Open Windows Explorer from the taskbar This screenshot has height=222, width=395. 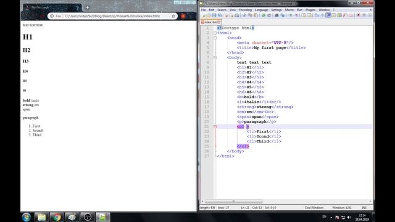(x=41, y=217)
